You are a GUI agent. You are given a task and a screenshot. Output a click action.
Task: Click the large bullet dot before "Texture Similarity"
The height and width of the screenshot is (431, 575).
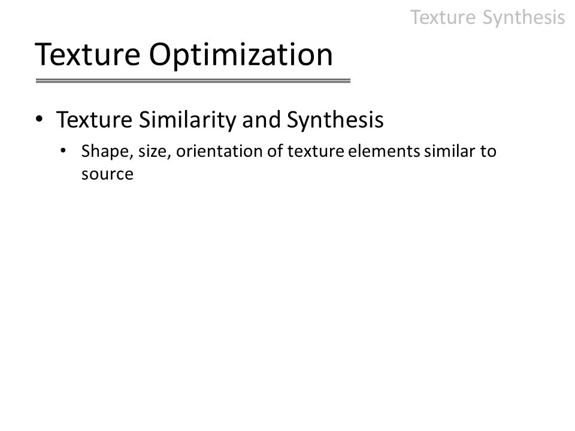40,119
